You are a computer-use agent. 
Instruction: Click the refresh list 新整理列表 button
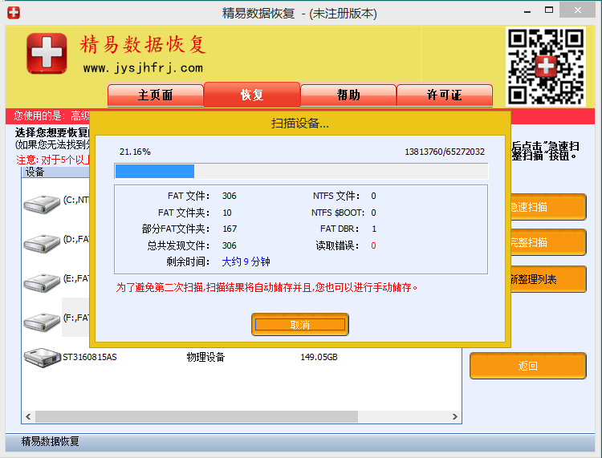(x=548, y=279)
